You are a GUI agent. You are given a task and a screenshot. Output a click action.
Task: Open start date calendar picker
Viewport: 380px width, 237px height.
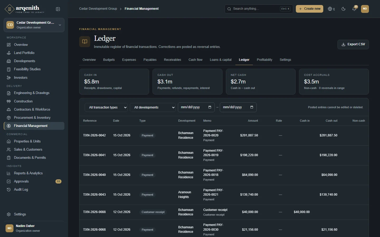pyautogui.click(x=210, y=107)
